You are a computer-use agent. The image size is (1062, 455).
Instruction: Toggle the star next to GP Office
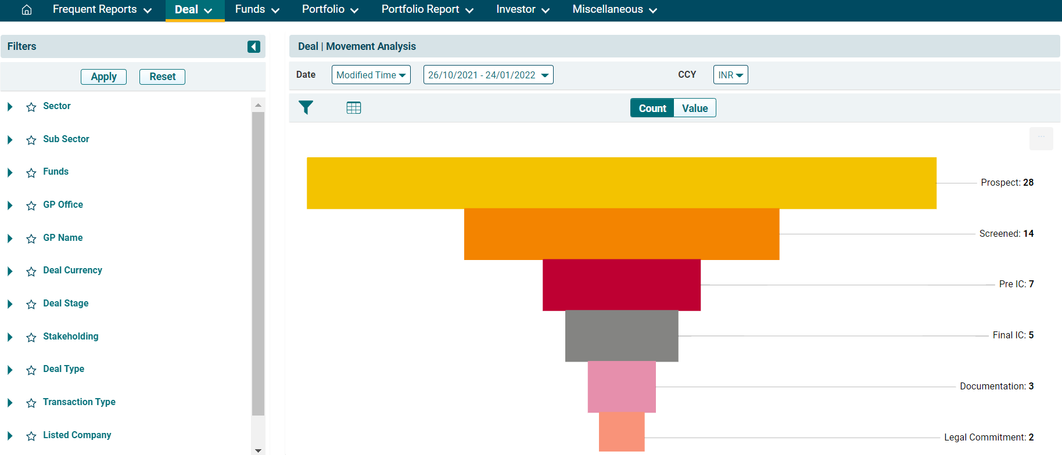coord(31,205)
